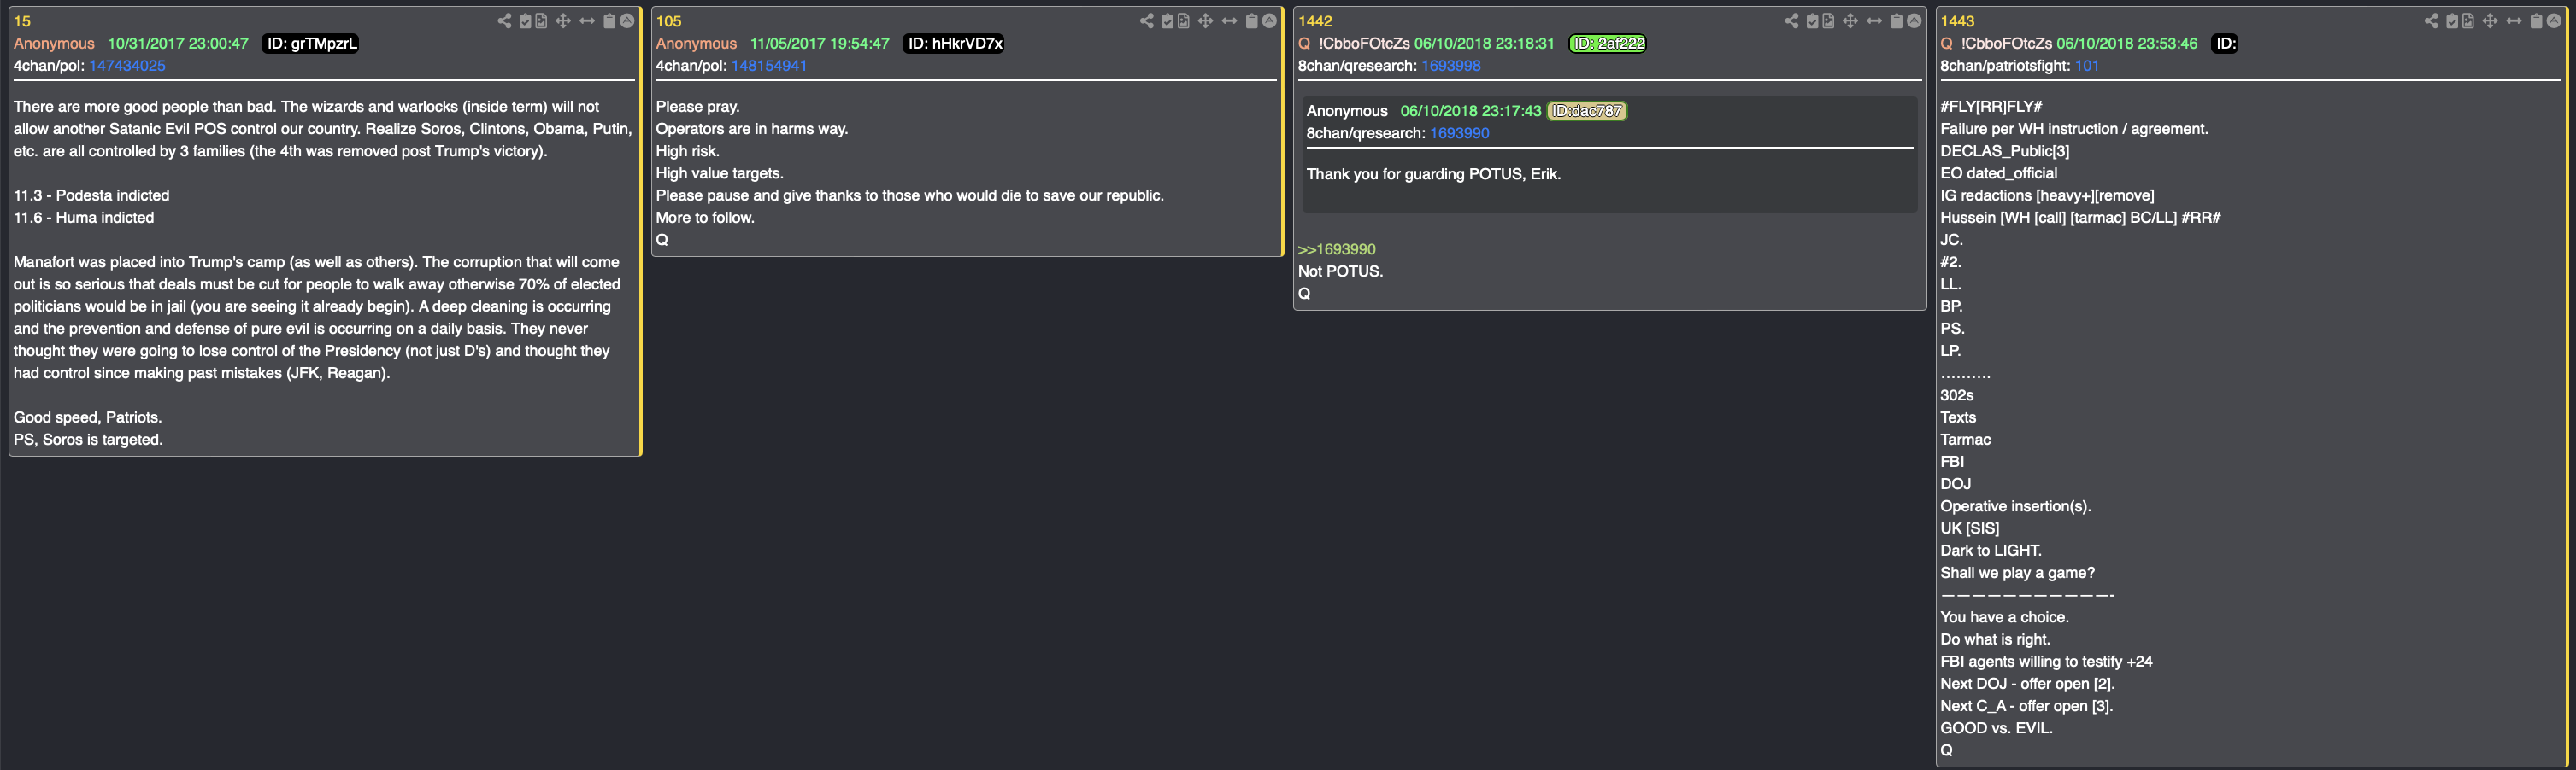Click the empty ID: badge on post 1443
2576x770 pixels.
click(x=2225, y=43)
